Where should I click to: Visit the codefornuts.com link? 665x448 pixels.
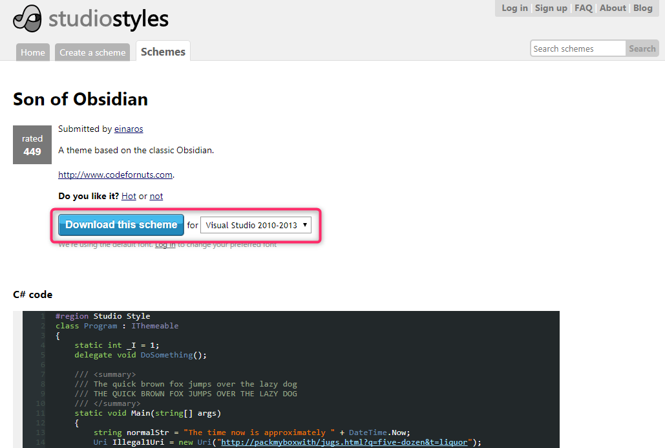pyautogui.click(x=115, y=175)
